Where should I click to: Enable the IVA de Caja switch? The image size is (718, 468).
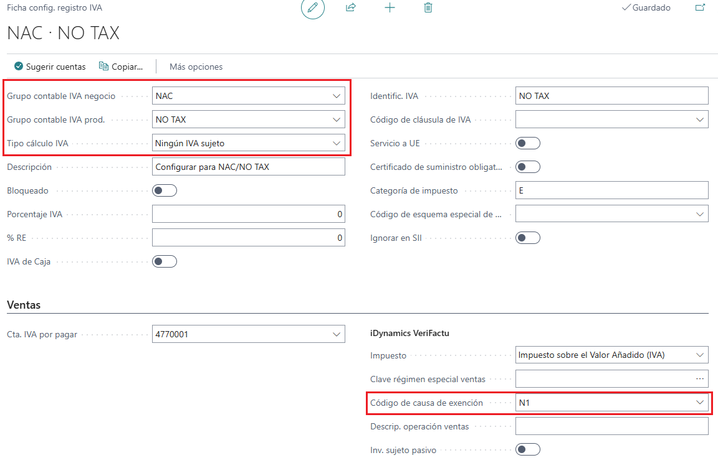click(165, 262)
